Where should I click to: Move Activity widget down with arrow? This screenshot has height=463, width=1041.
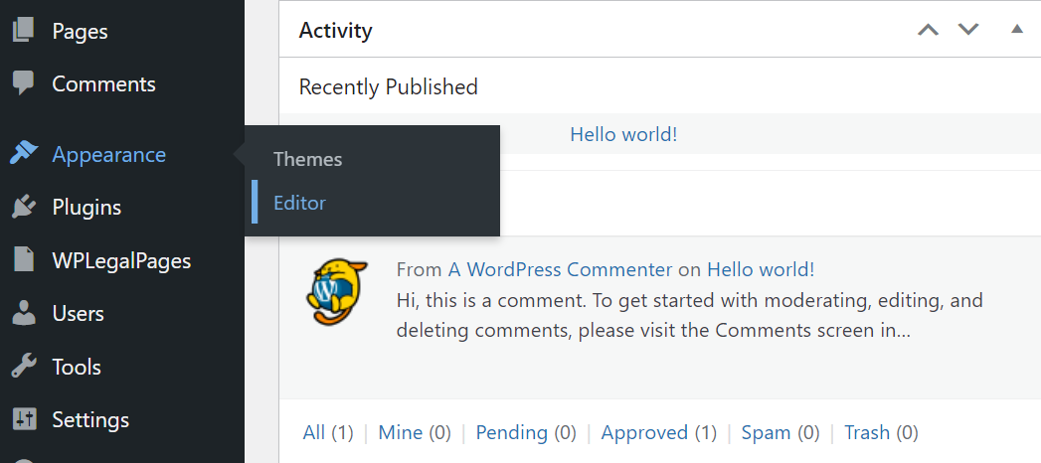point(968,30)
